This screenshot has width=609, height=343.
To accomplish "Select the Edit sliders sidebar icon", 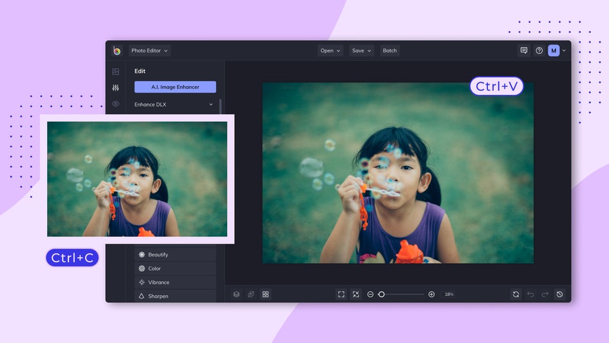I will [115, 88].
